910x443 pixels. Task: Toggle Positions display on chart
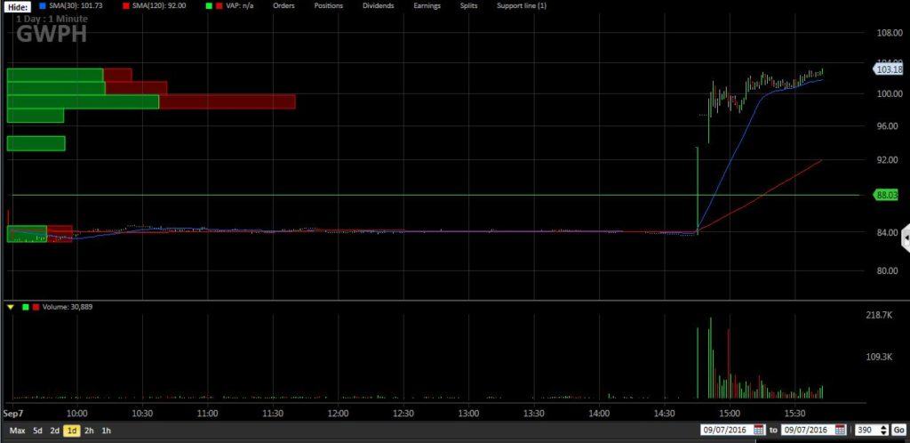coord(328,6)
